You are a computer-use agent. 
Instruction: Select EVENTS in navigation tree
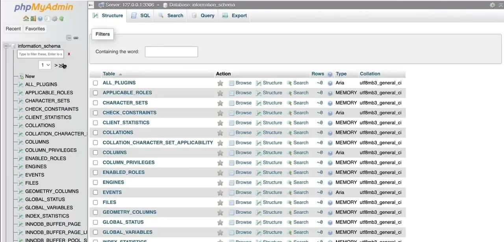pos(35,175)
